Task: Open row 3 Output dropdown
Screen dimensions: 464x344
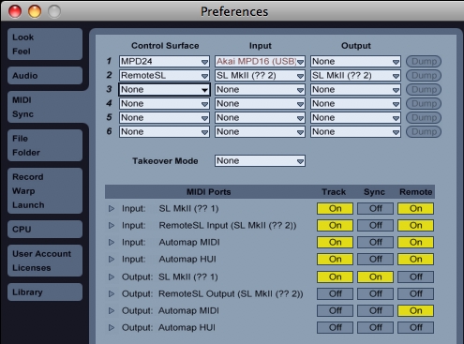Action: click(355, 89)
